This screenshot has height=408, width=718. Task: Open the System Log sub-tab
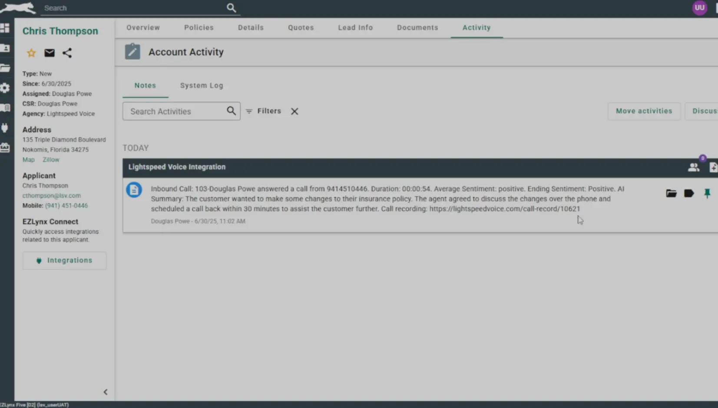tap(202, 85)
